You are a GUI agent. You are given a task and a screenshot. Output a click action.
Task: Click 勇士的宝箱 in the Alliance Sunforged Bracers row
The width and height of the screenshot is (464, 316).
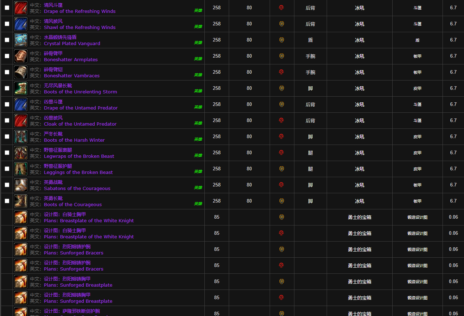tap(360, 249)
